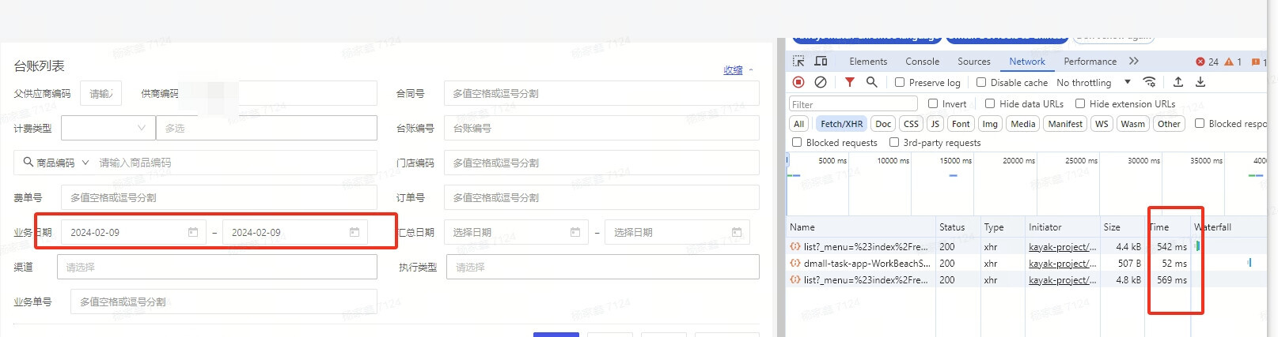1278x337 pixels.
Task: Filter requests by Font type
Action: (x=961, y=124)
